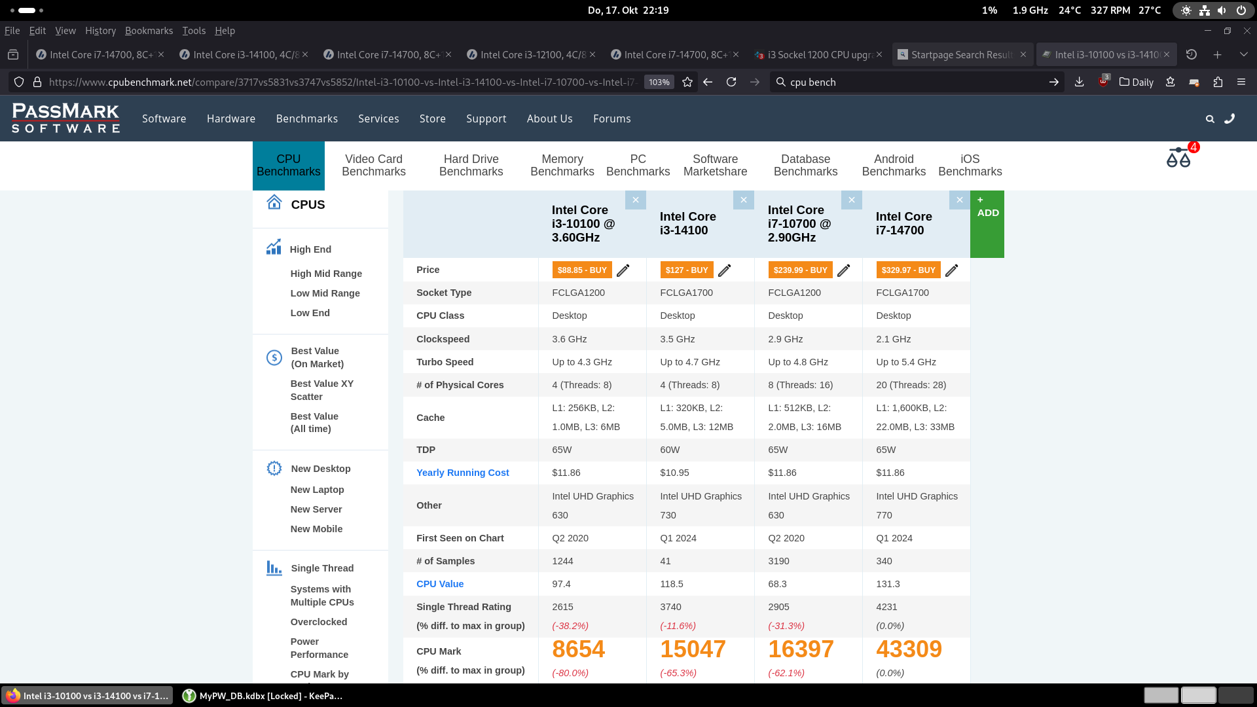Click the New Desktop badge icon
The image size is (1257, 707).
point(274,468)
